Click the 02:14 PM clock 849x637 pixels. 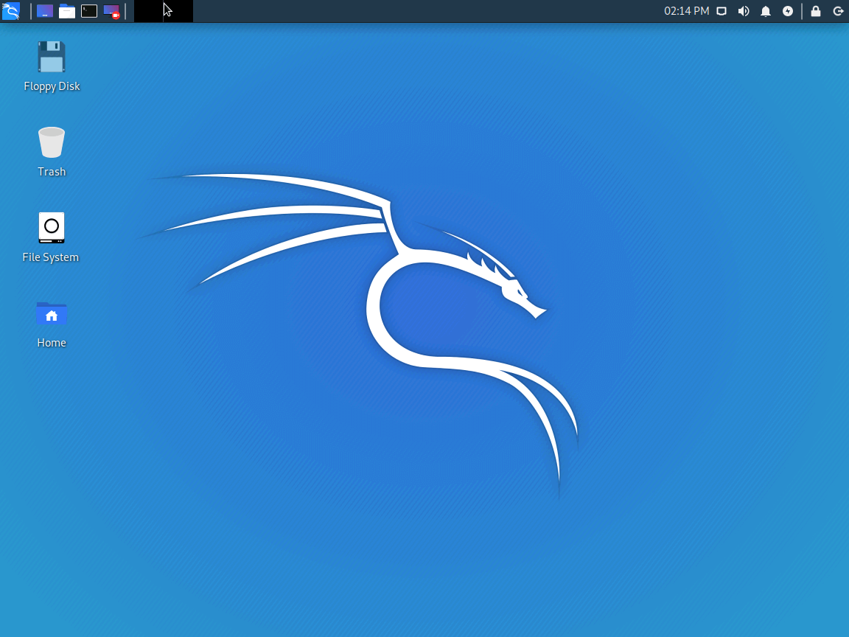[x=685, y=11]
